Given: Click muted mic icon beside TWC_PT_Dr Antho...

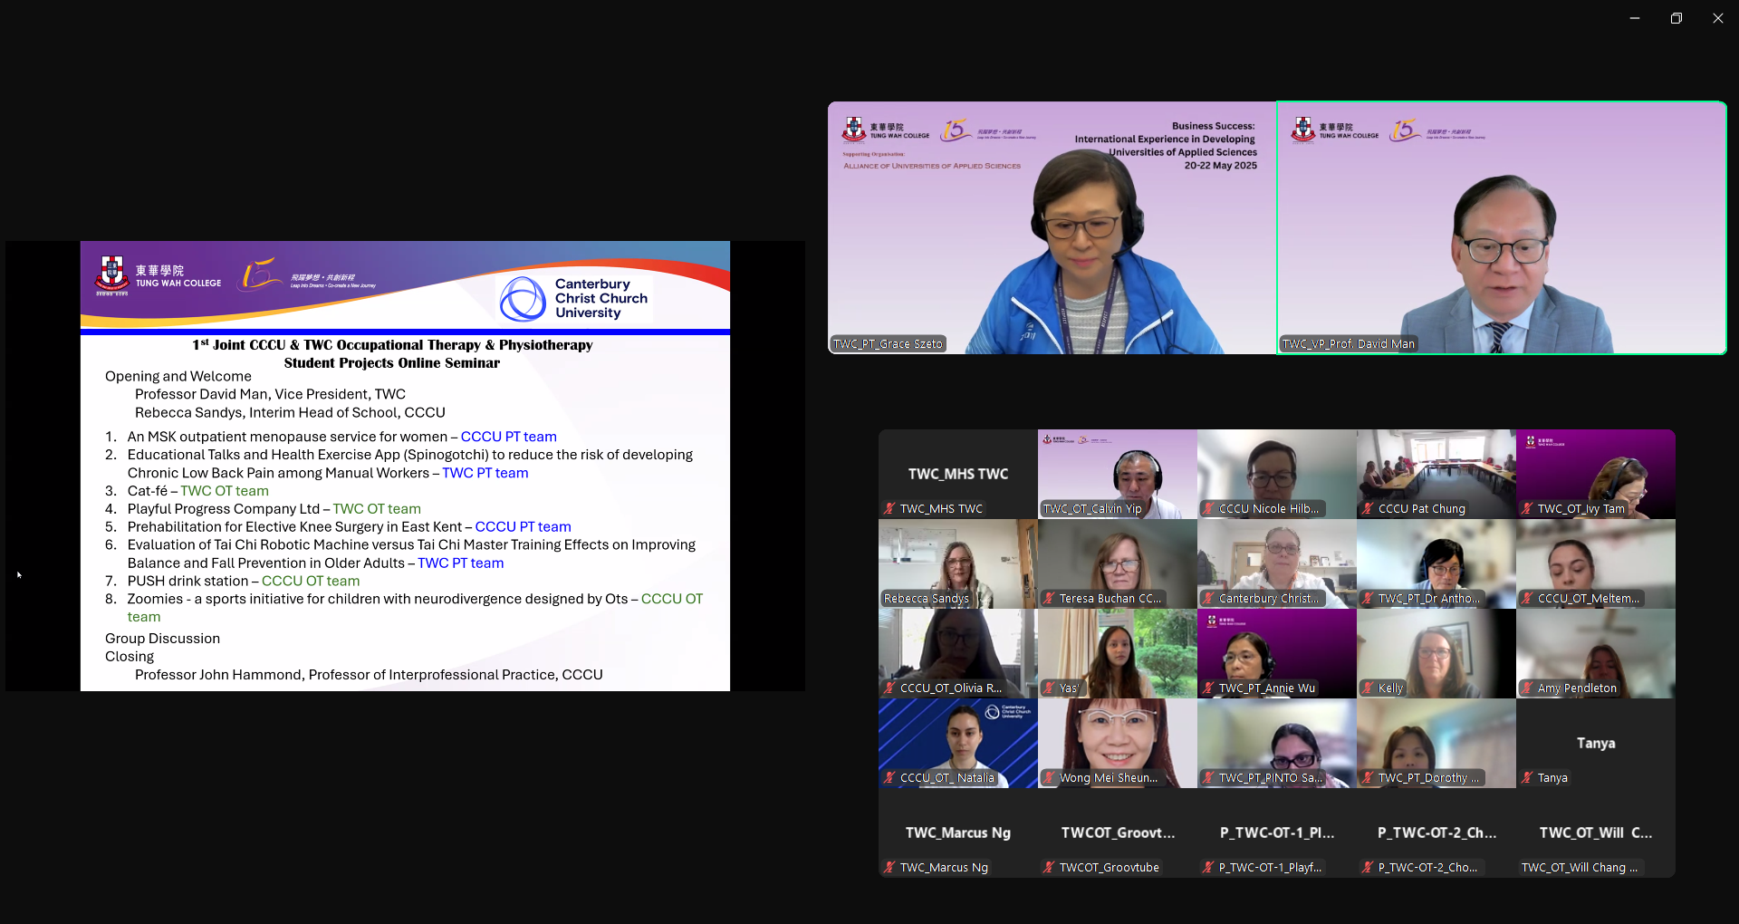Looking at the screenshot, I should (x=1368, y=599).
